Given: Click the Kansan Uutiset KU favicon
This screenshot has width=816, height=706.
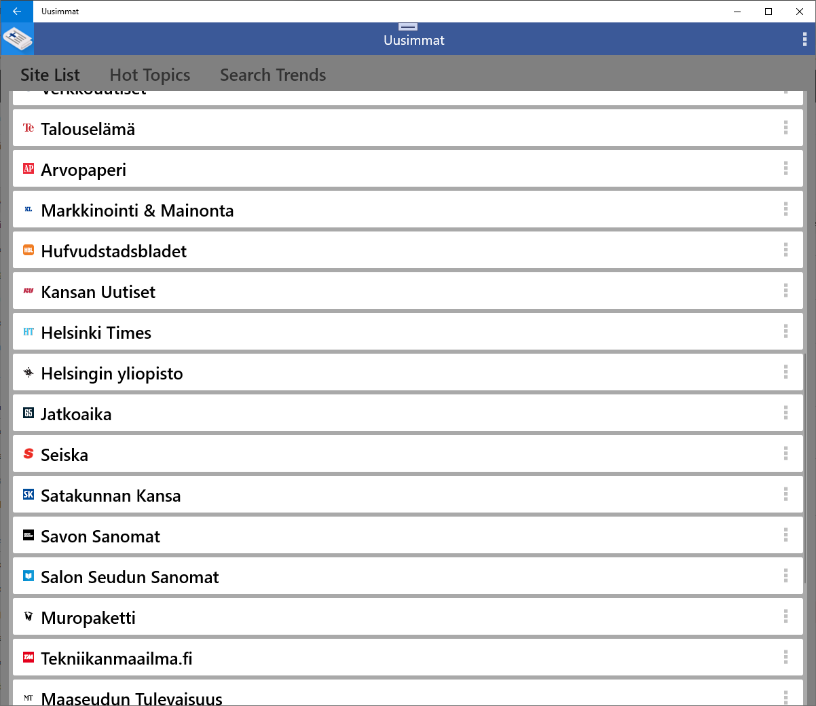Looking at the screenshot, I should pyautogui.click(x=29, y=291).
